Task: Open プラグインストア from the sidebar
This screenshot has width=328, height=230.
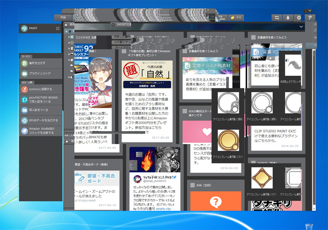Action: 41,74
